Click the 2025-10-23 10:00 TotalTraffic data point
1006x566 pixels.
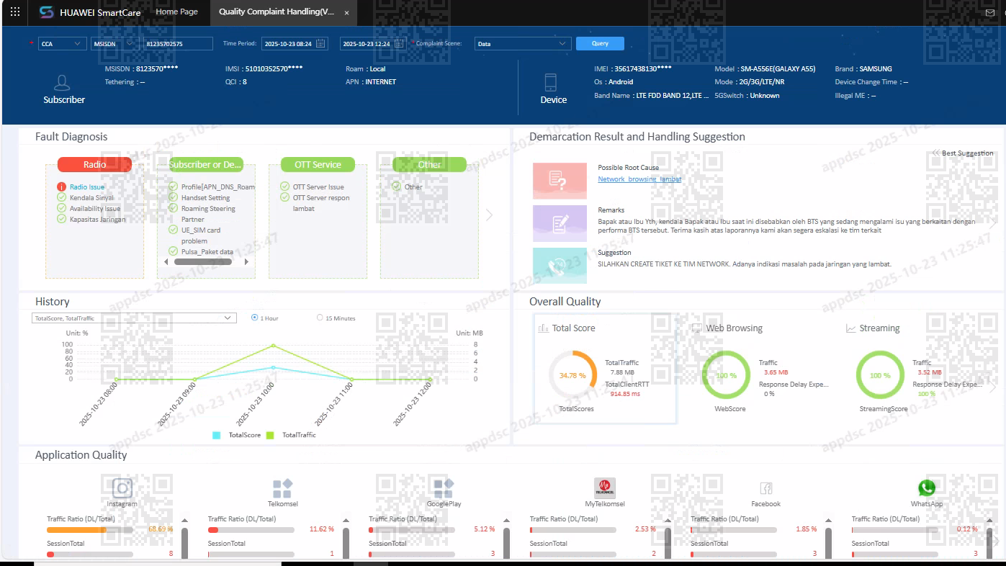pos(273,346)
